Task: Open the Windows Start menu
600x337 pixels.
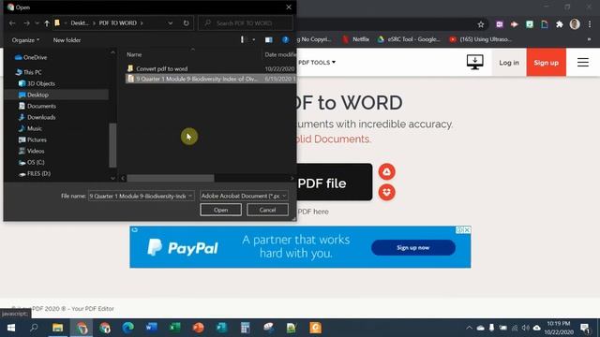Action: (x=11, y=328)
